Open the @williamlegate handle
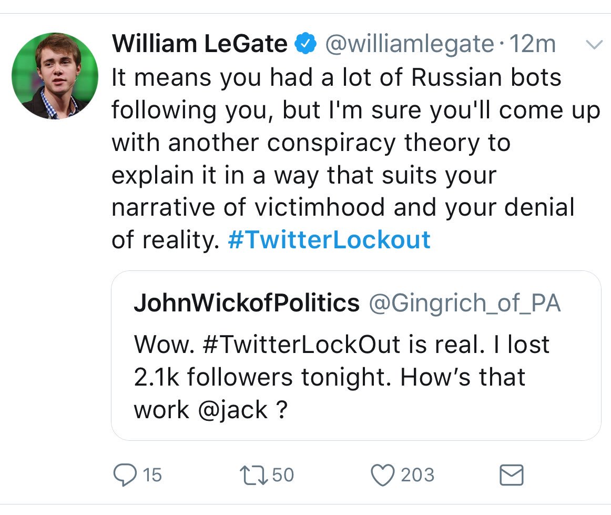The width and height of the screenshot is (611, 515). click(410, 44)
